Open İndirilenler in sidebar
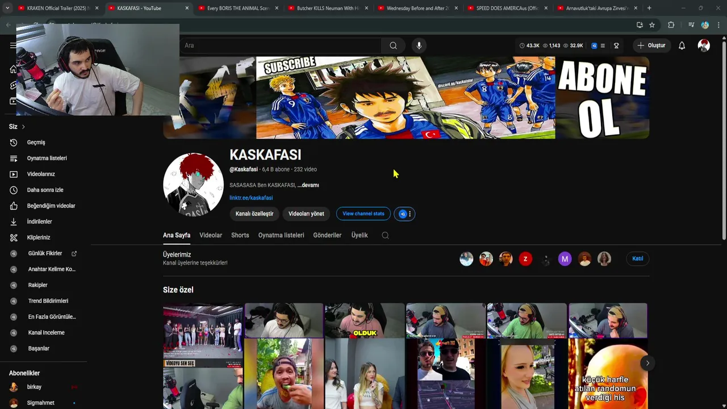This screenshot has height=409, width=727. coord(39,222)
